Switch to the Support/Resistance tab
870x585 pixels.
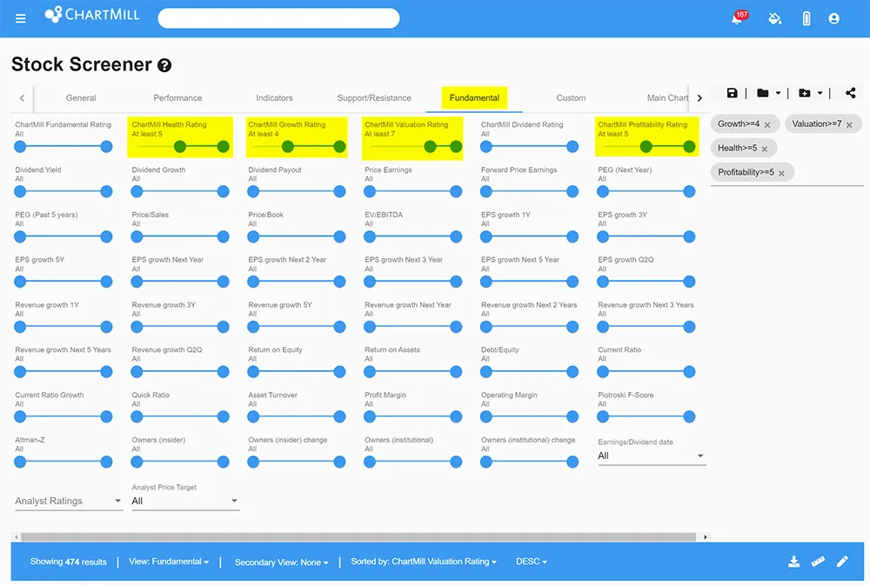coord(374,97)
